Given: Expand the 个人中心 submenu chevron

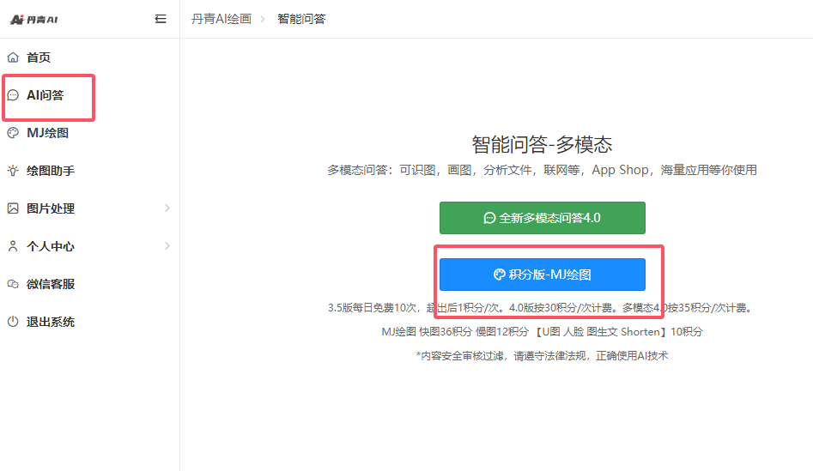Looking at the screenshot, I should click(x=167, y=246).
